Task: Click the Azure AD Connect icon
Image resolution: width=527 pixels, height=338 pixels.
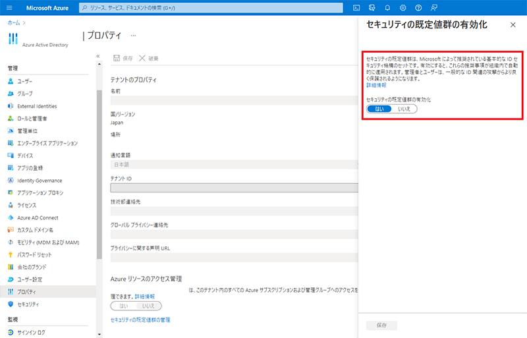Action: [x=11, y=217]
